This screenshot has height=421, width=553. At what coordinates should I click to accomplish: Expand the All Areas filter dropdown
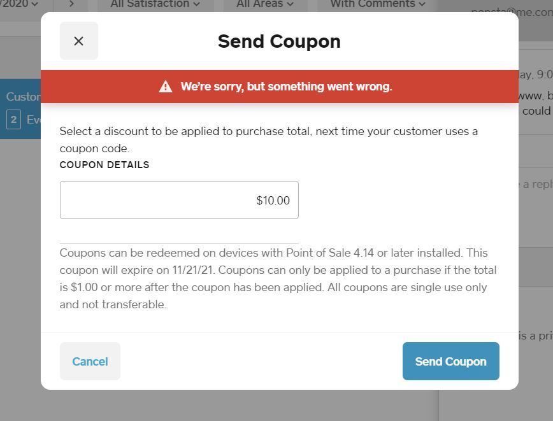click(265, 4)
